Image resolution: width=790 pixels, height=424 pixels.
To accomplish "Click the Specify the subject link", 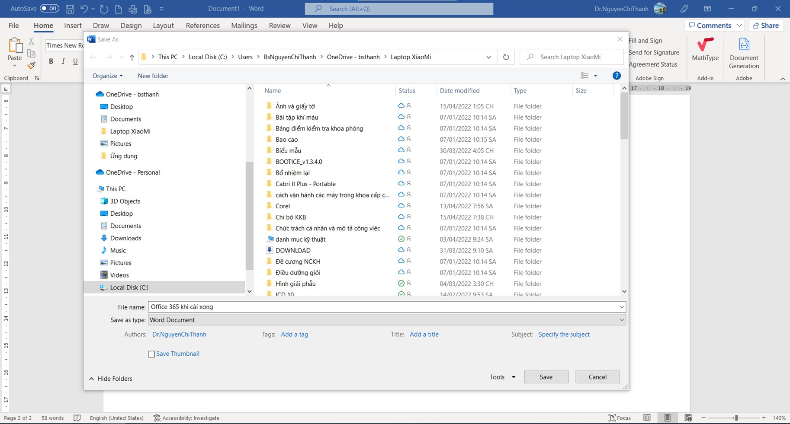I will pos(564,335).
